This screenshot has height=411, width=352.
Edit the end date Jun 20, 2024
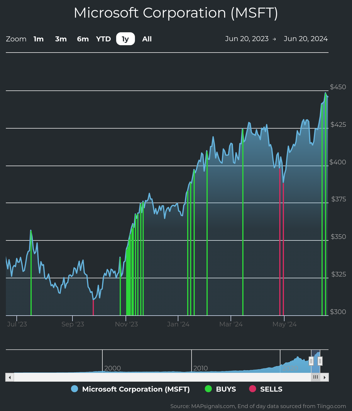click(x=306, y=39)
